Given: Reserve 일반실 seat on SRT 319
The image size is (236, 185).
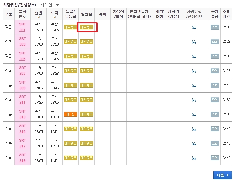Looking at the screenshot, I should (87, 158).
